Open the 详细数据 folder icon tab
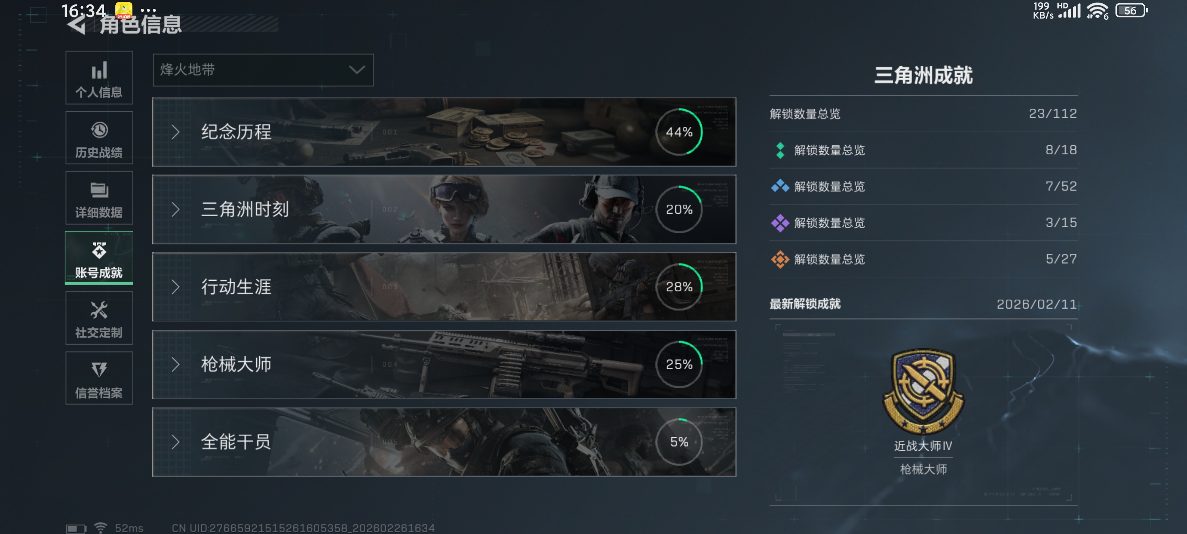The image size is (1187, 534). click(99, 198)
